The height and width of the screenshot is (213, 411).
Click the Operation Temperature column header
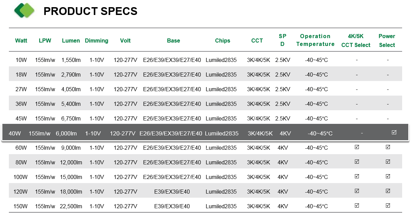[x=315, y=40]
